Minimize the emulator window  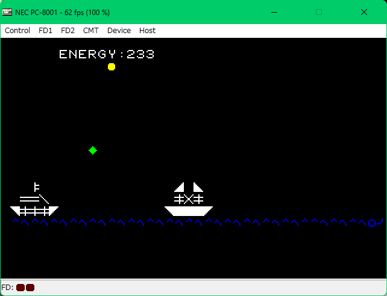[274, 12]
